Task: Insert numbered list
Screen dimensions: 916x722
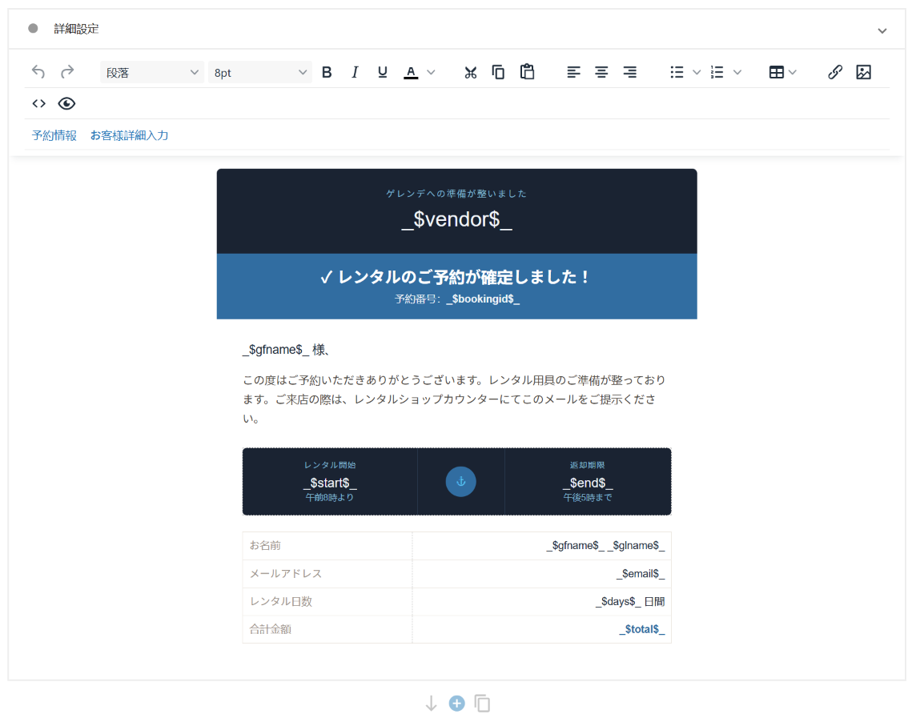Action: click(717, 72)
